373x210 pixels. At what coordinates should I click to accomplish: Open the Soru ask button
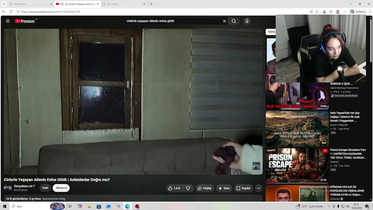pos(224,188)
